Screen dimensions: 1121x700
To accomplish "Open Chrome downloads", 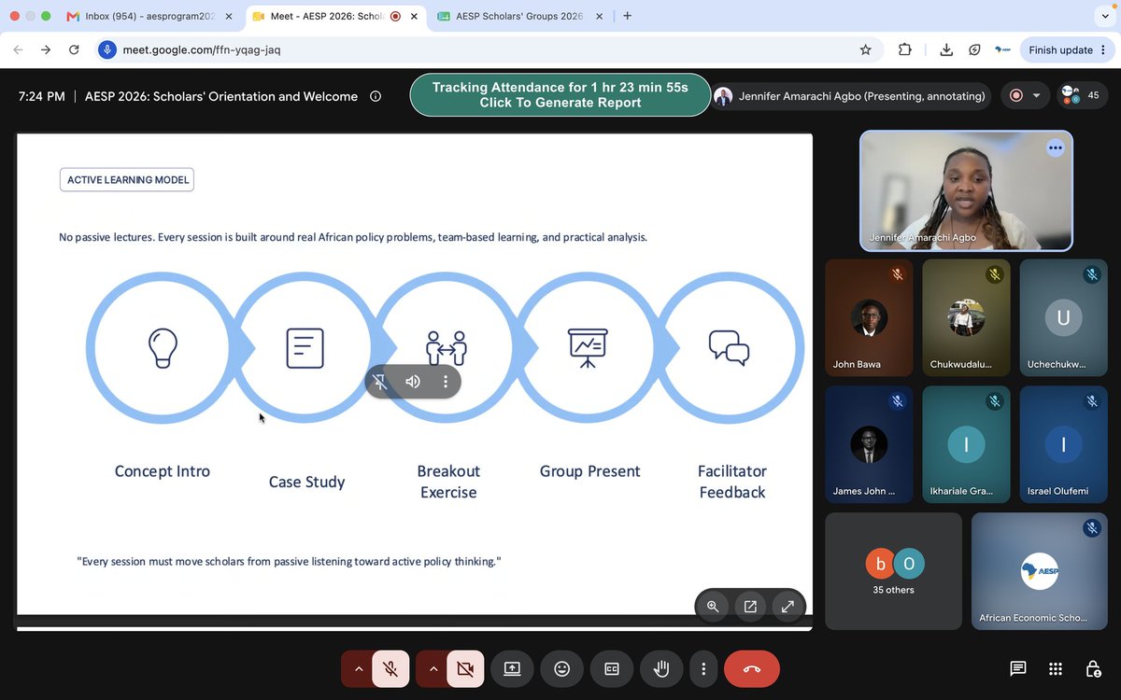I will point(946,49).
